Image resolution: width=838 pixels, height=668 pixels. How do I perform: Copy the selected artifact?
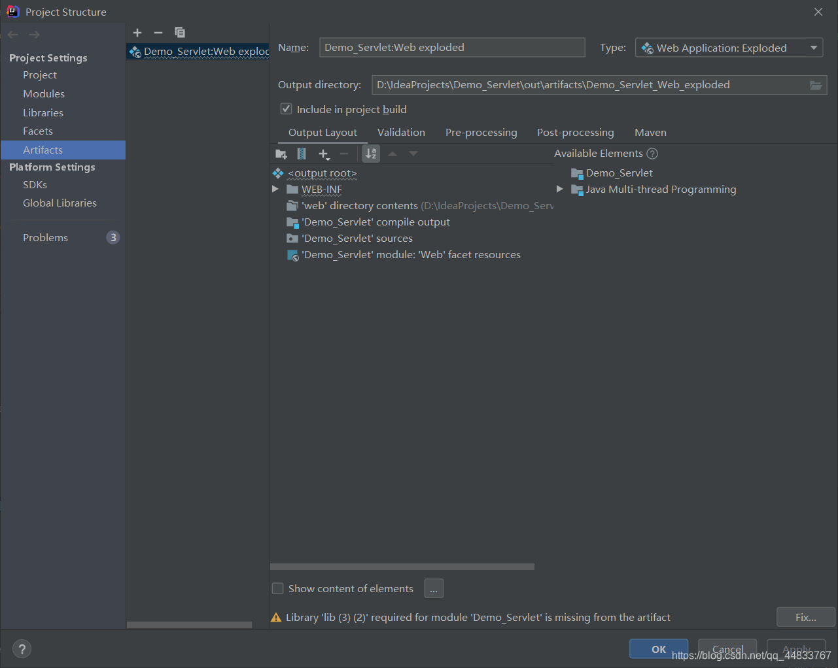(180, 33)
